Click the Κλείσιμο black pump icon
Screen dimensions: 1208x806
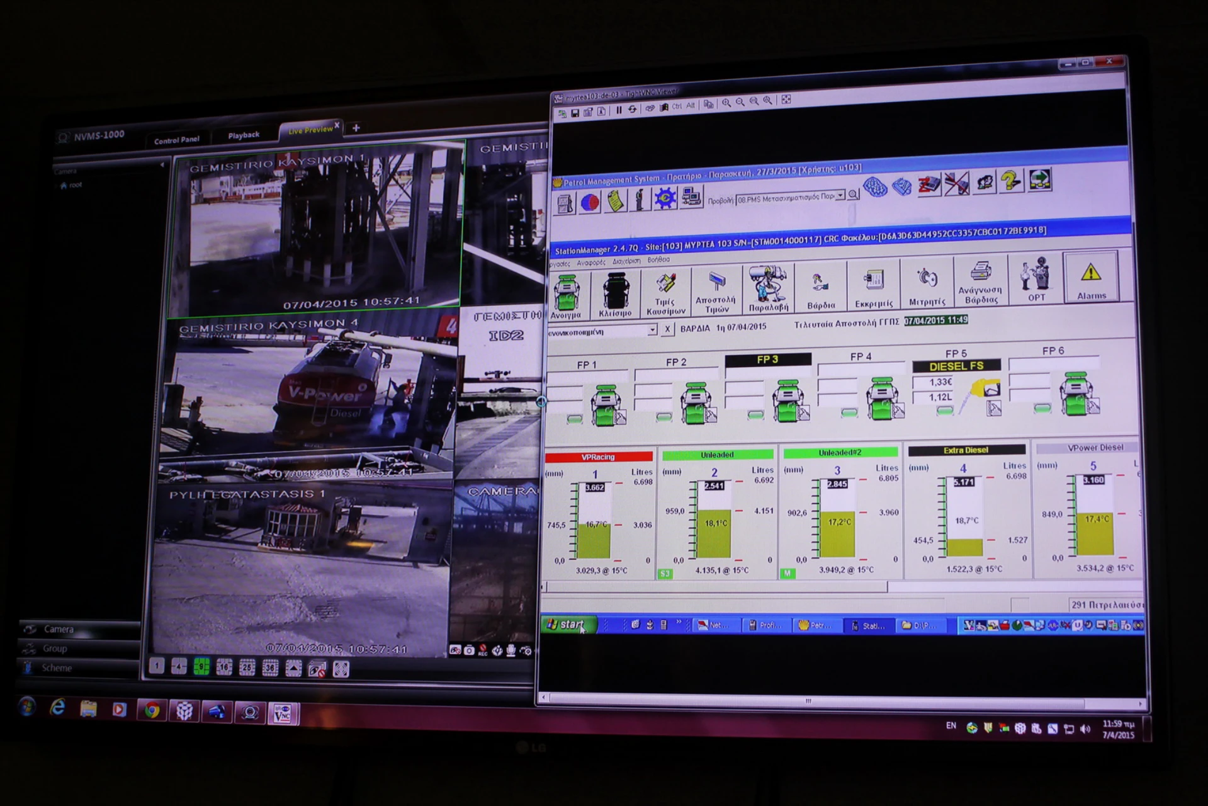pyautogui.click(x=615, y=295)
